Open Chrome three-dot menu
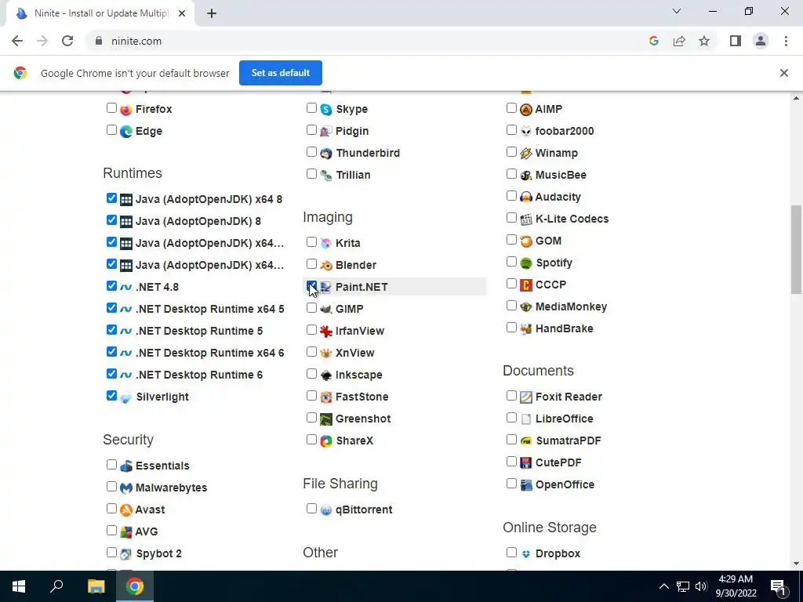The height and width of the screenshot is (602, 803). [786, 41]
